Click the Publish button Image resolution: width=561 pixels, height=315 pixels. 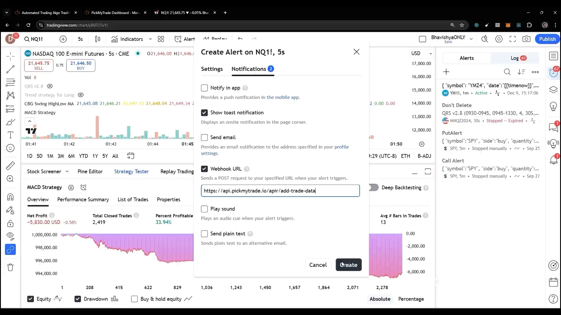[547, 39]
